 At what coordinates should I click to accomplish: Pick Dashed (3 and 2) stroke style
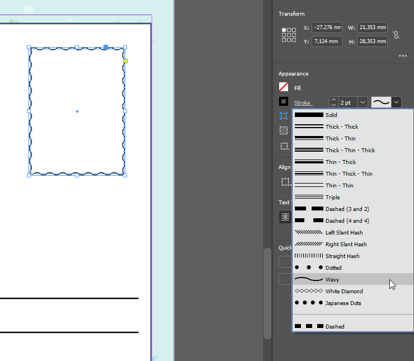point(347,209)
